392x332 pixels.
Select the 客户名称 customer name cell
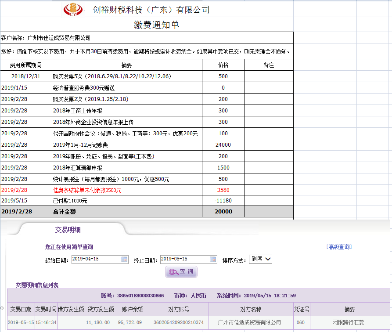pyautogui.click(x=147, y=38)
